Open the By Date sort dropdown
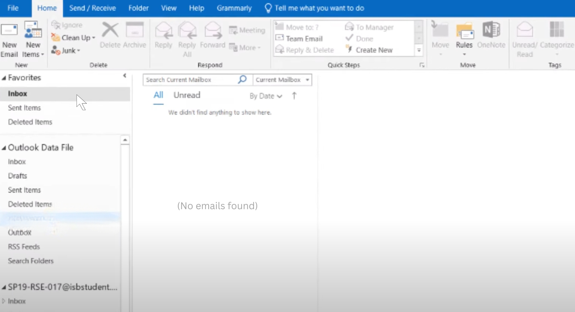 [266, 96]
